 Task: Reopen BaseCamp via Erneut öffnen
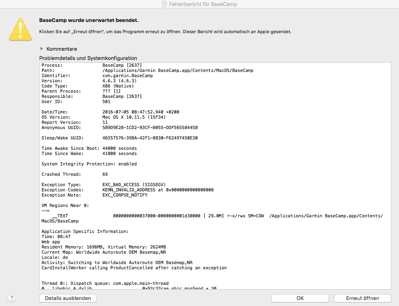tap(362, 298)
